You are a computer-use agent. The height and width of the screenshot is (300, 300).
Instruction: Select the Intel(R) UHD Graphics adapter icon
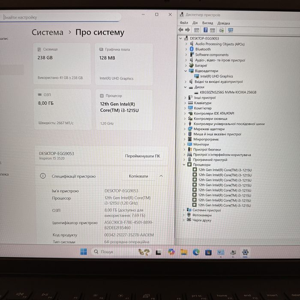(x=196, y=76)
